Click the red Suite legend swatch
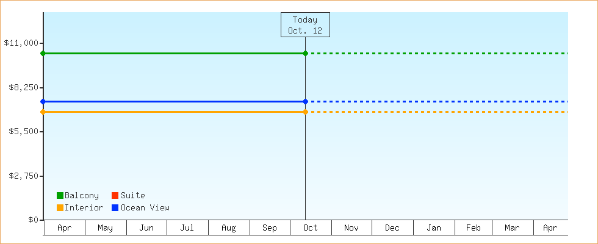This screenshot has width=598, height=244. point(115,196)
